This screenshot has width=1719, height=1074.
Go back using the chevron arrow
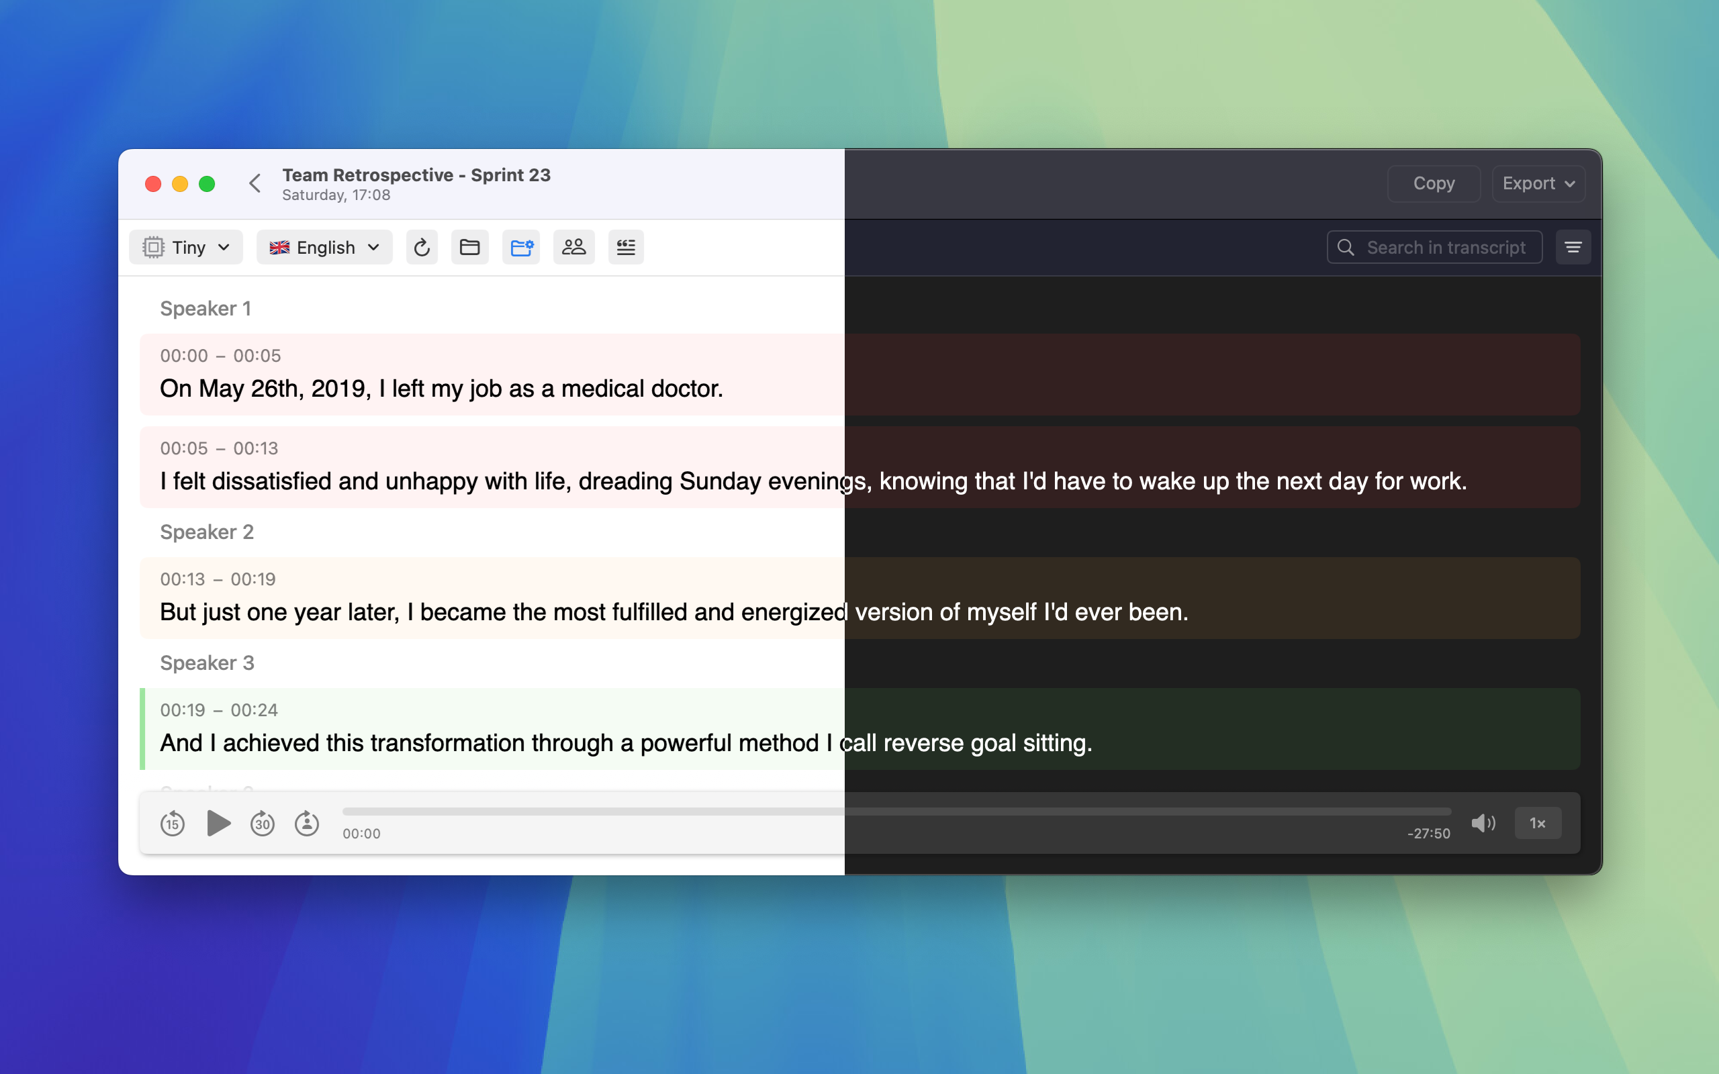pos(255,183)
